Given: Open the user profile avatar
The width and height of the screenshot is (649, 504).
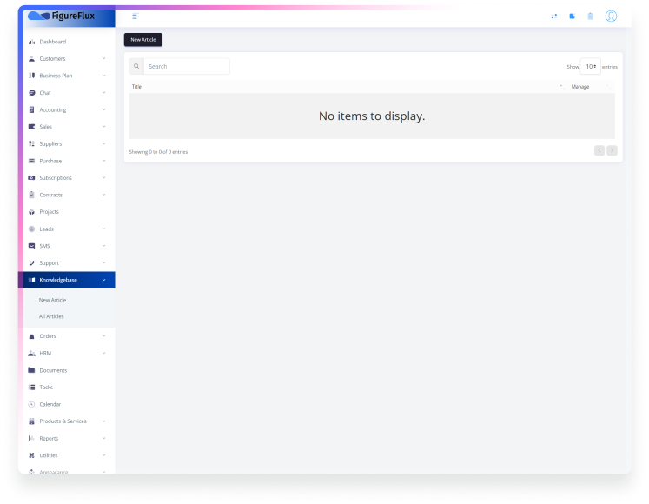Looking at the screenshot, I should click(611, 16).
